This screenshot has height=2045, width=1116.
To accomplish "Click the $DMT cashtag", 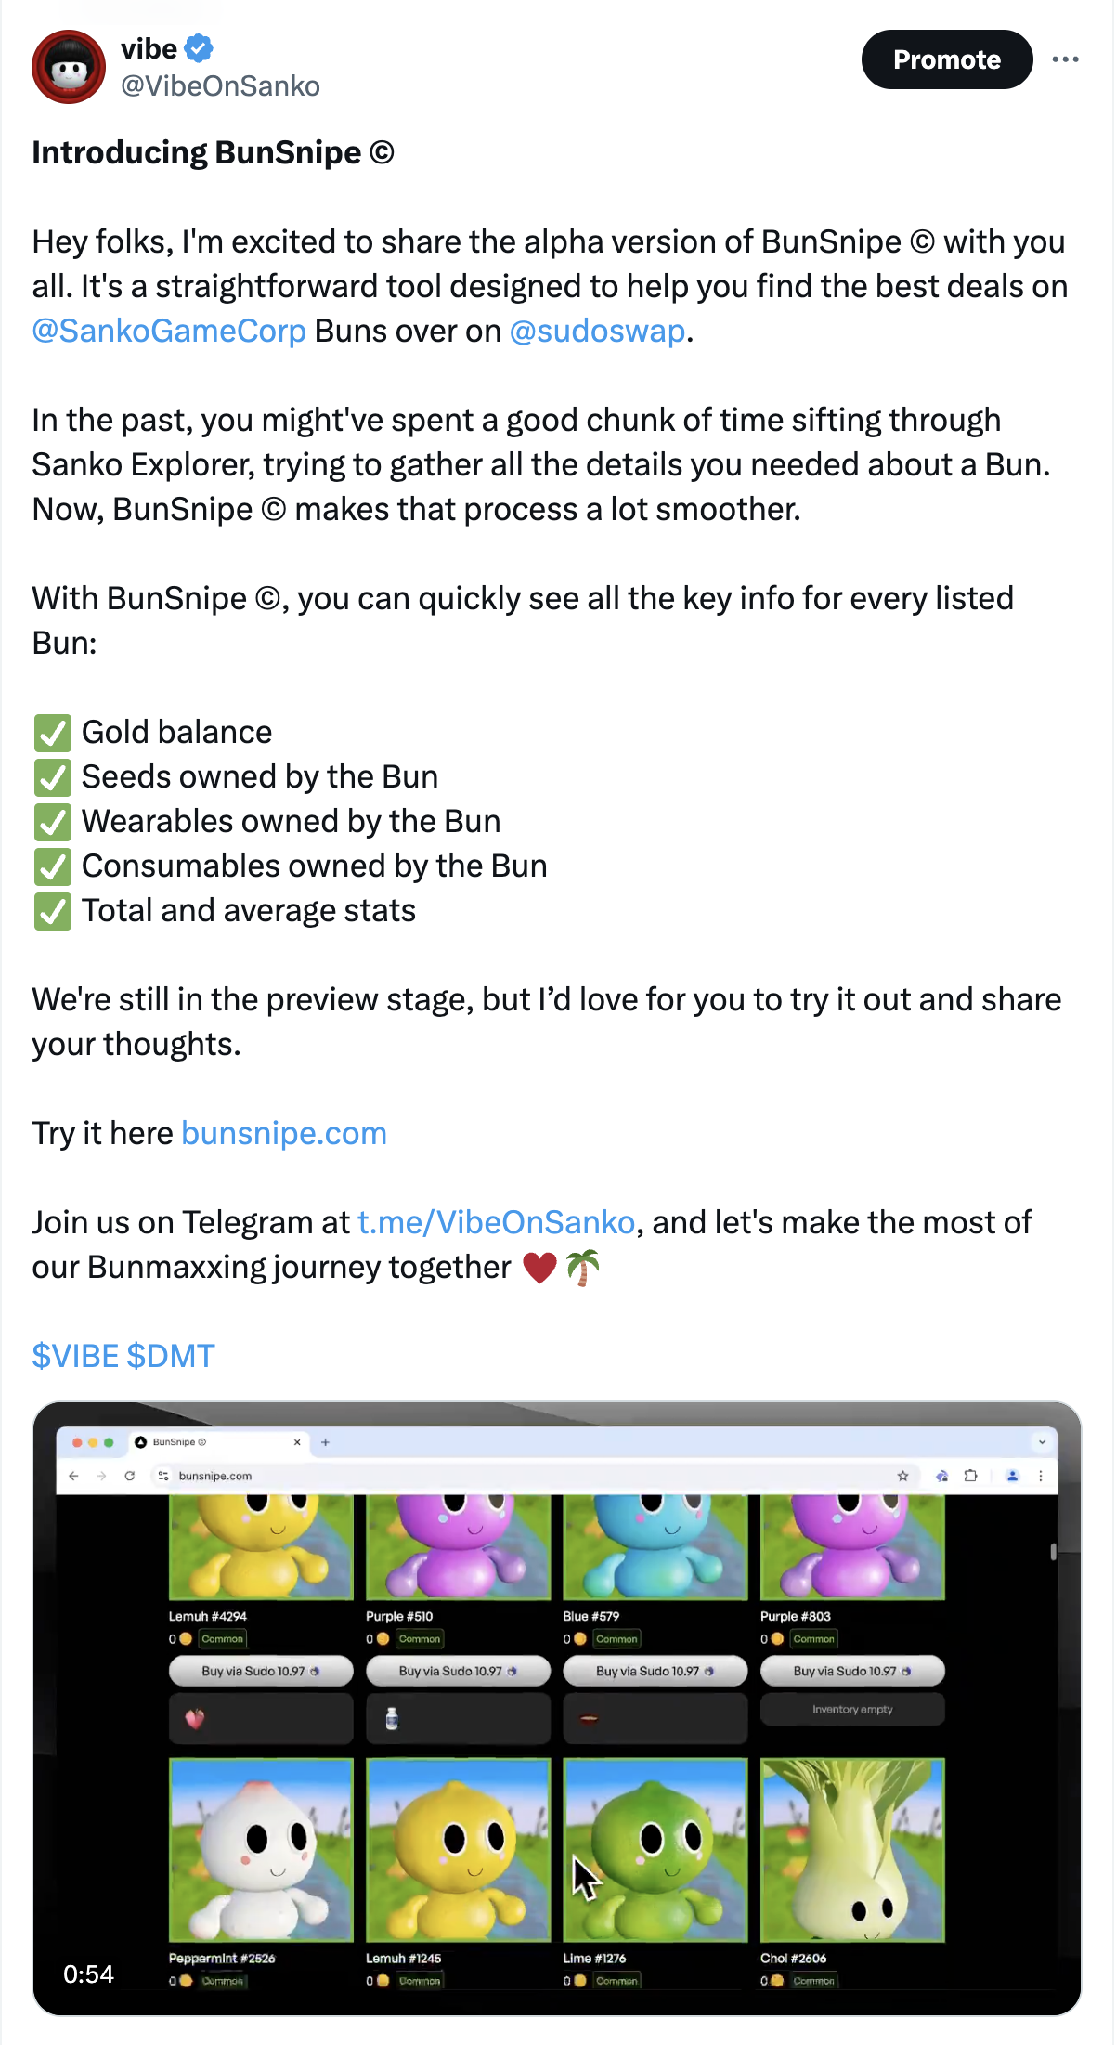I will point(171,1357).
